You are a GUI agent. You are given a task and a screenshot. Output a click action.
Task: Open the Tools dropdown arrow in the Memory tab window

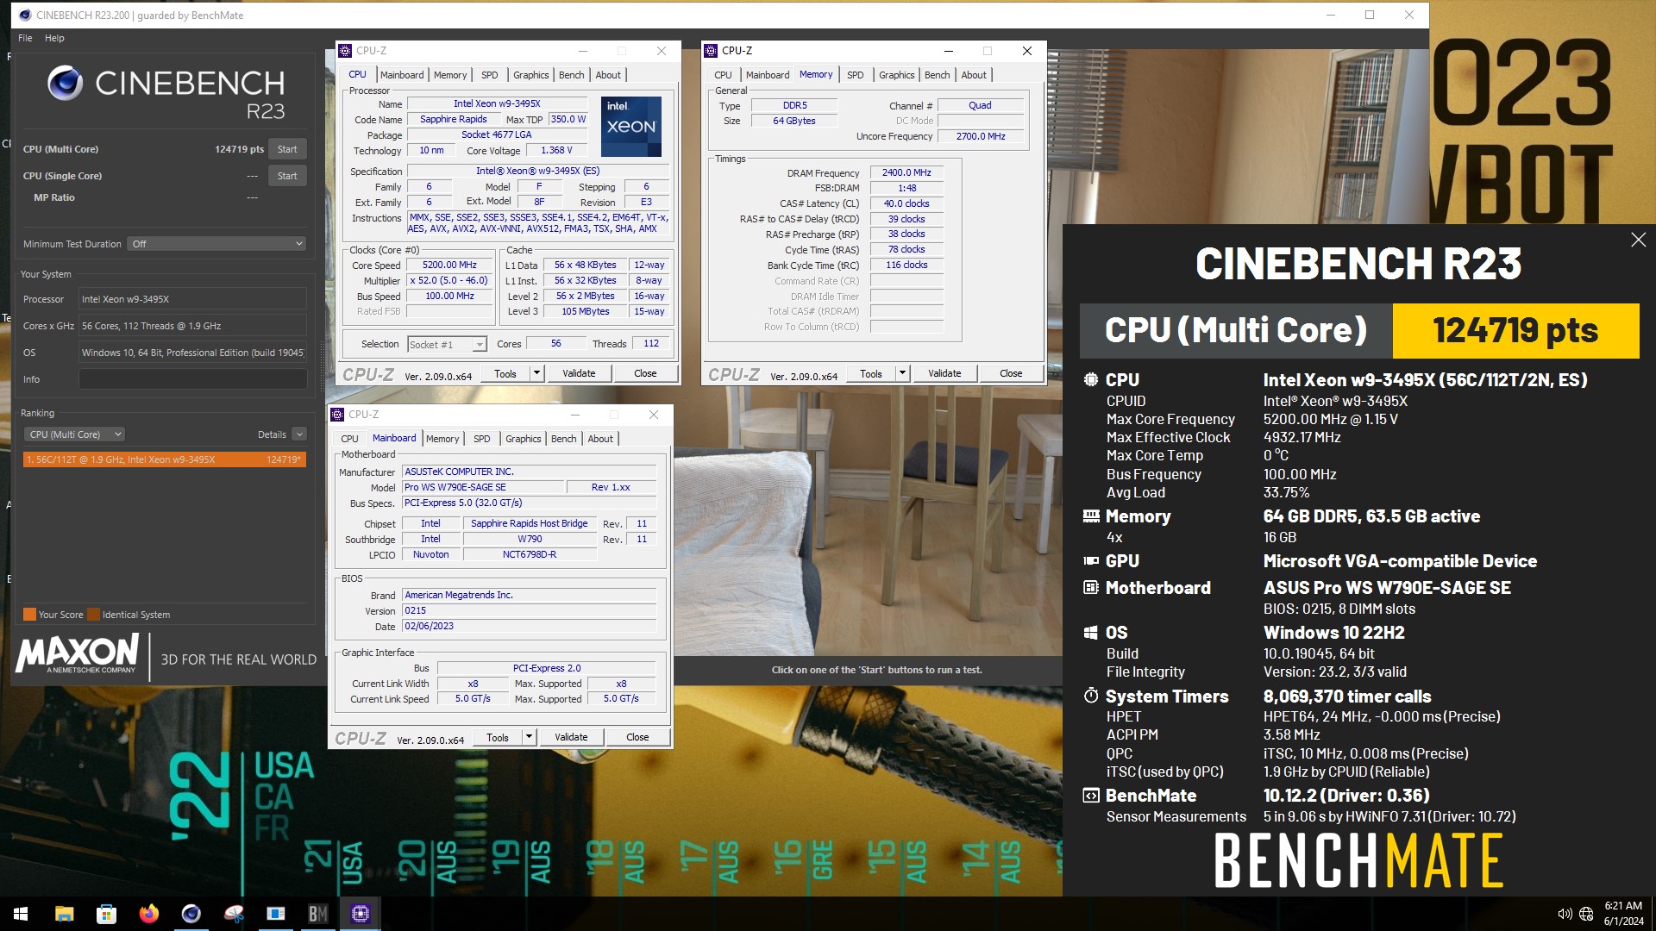(902, 373)
